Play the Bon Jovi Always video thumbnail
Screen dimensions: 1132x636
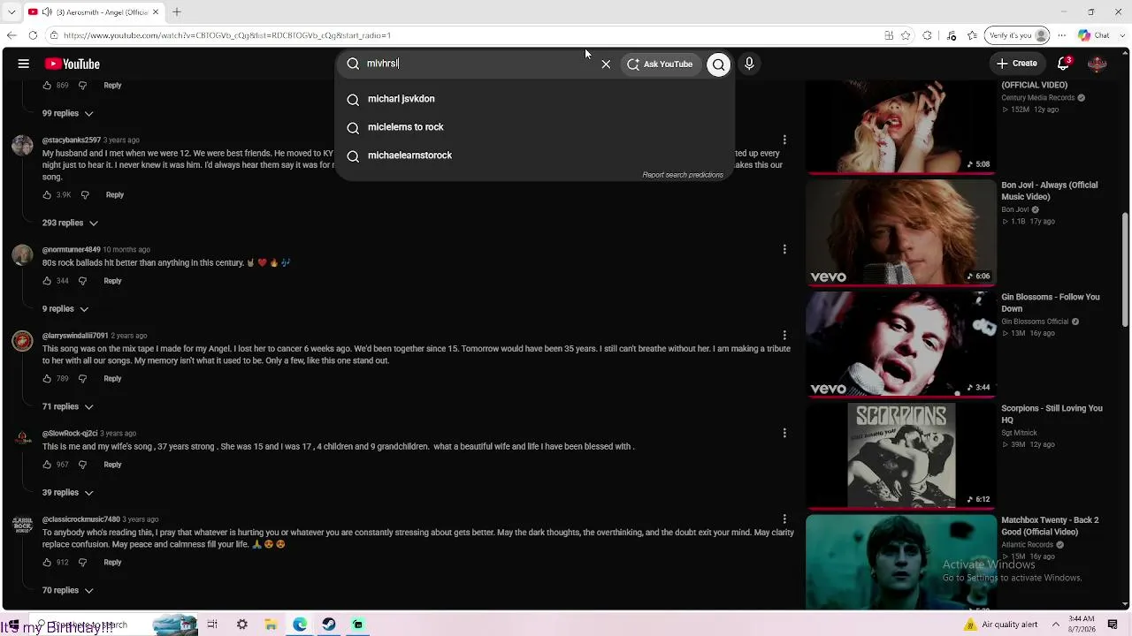coord(900,232)
